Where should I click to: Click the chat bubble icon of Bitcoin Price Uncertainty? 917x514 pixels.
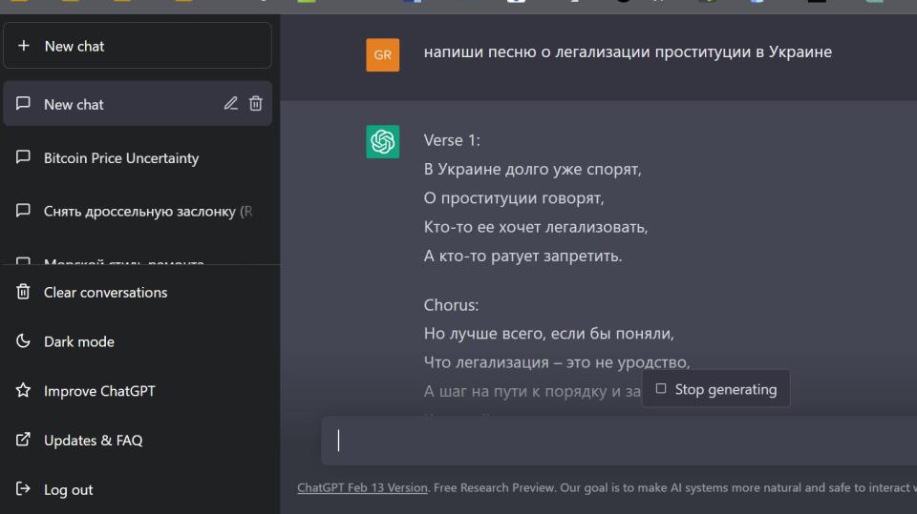(24, 158)
